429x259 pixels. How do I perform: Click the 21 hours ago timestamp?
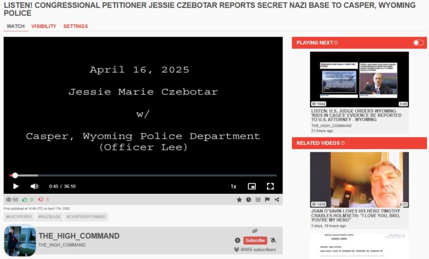(322, 131)
